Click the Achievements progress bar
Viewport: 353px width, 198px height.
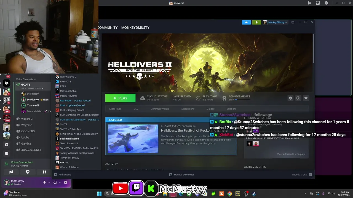[x=243, y=100]
